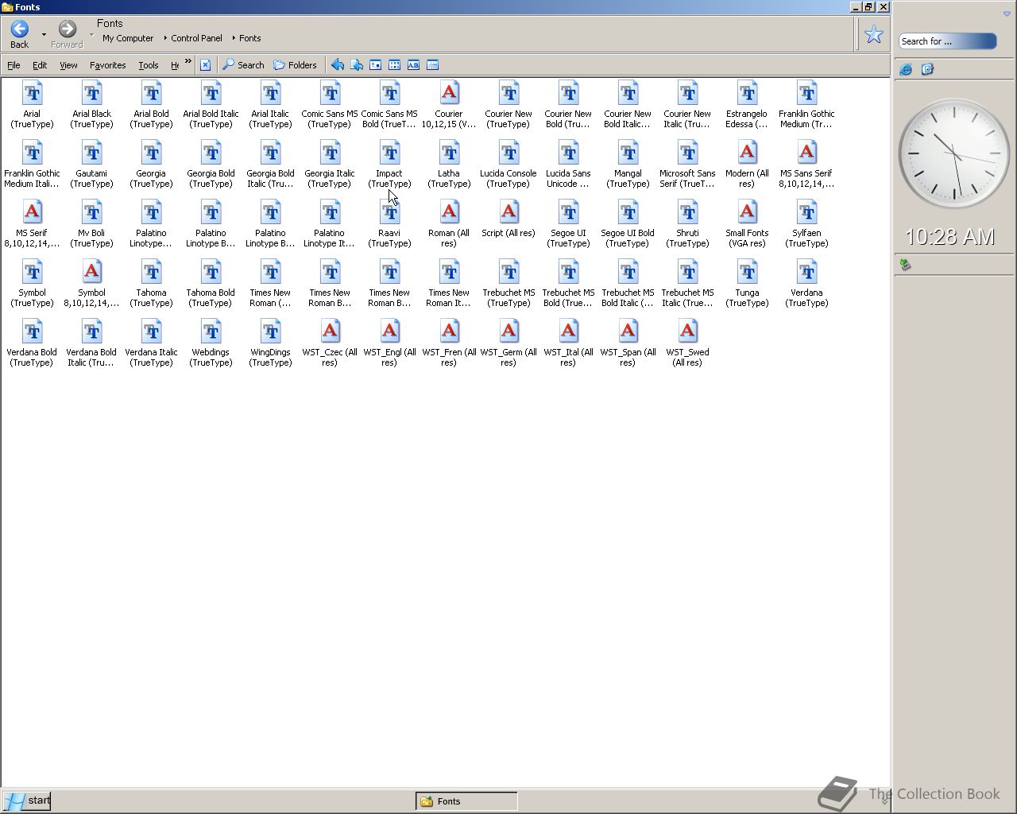Open the truncated Help menu
Viewport: 1017px width, 814px height.
click(175, 65)
